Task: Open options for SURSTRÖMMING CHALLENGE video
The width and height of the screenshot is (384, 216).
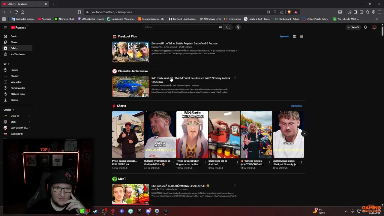Action: (x=235, y=185)
